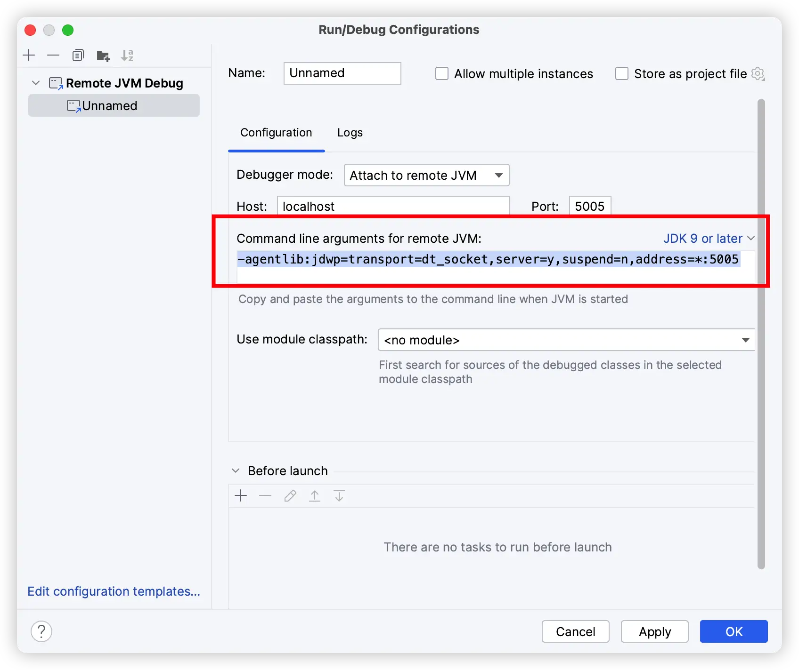Click the Before launch add task icon
Screen dimensions: 799x670
click(241, 496)
